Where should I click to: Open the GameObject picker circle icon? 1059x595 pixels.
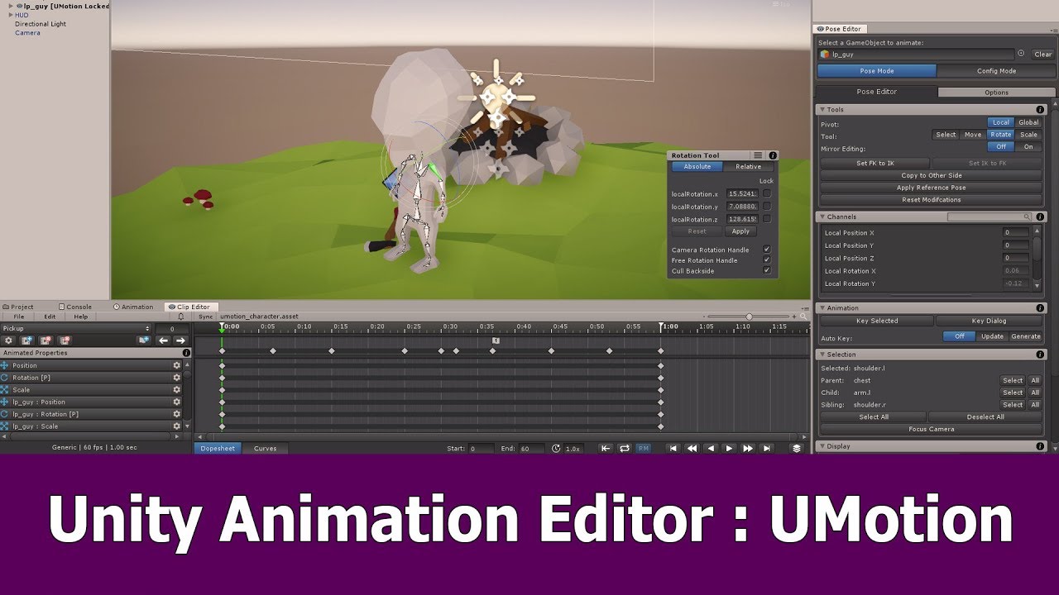click(1021, 54)
